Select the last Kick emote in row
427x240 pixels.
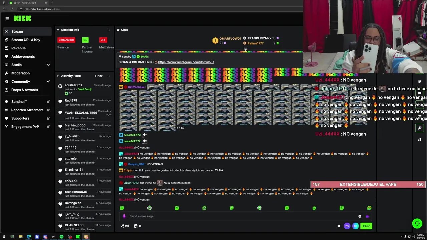click(x=369, y=208)
